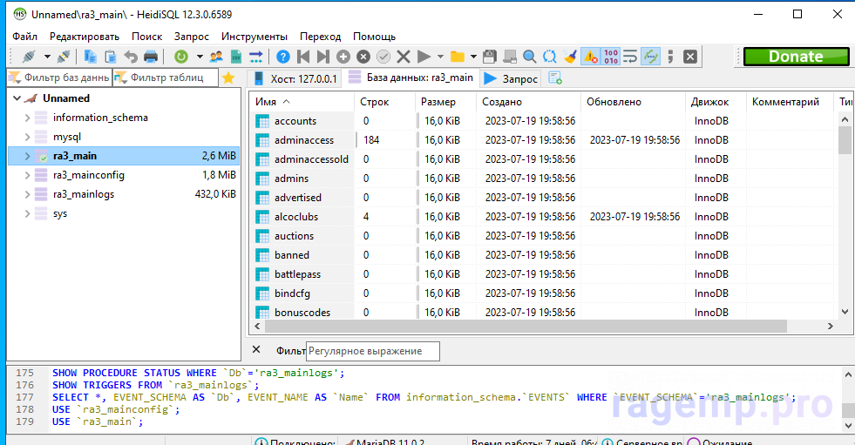The width and height of the screenshot is (855, 445).
Task: Open the Поиск menu
Action: pos(146,37)
